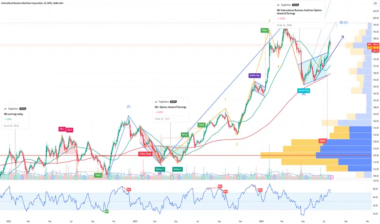Select the orange wave '2' label

click(237, 144)
